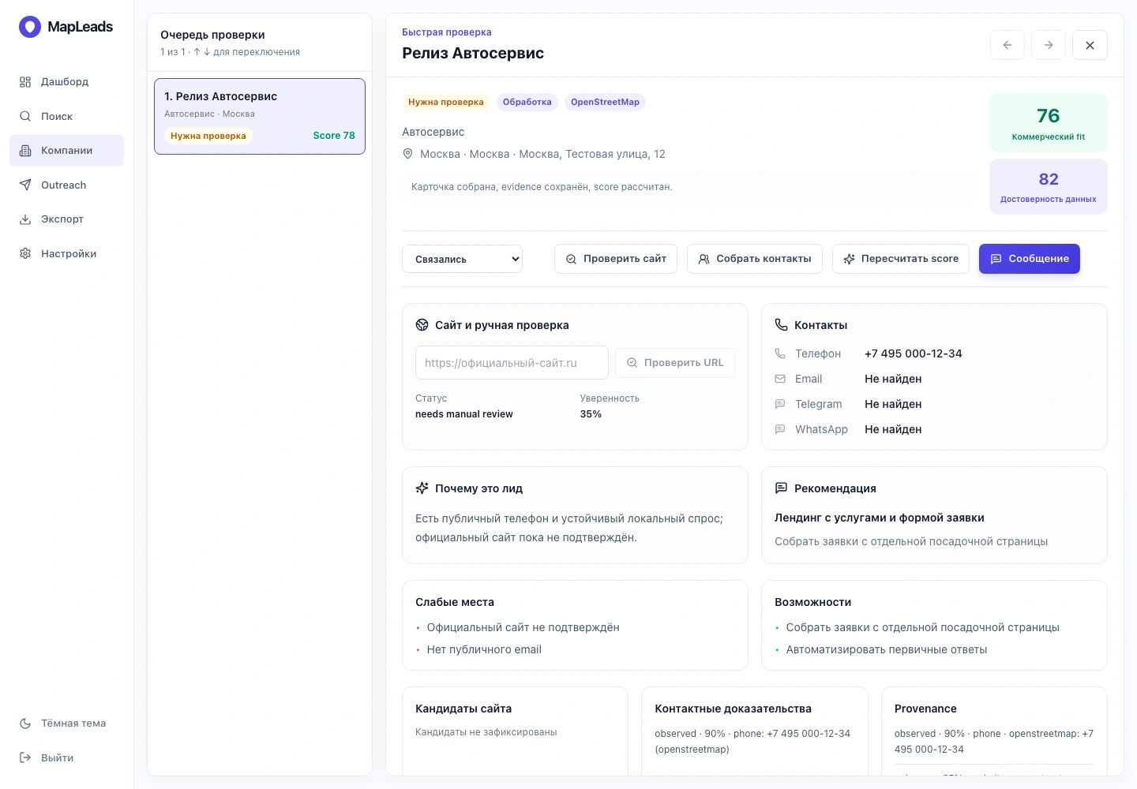The width and height of the screenshot is (1137, 789).
Task: Click the phone icon beside Контакты heading
Action: point(782,325)
